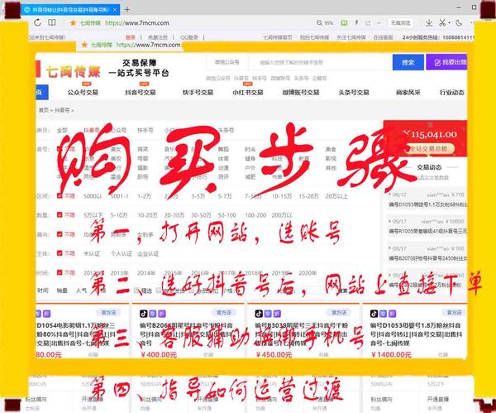496x413 pixels.
Task: Click 登录 link in top bar
Action: pos(131,37)
